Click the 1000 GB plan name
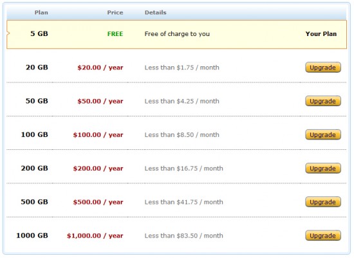354x258 pixels. (32, 235)
